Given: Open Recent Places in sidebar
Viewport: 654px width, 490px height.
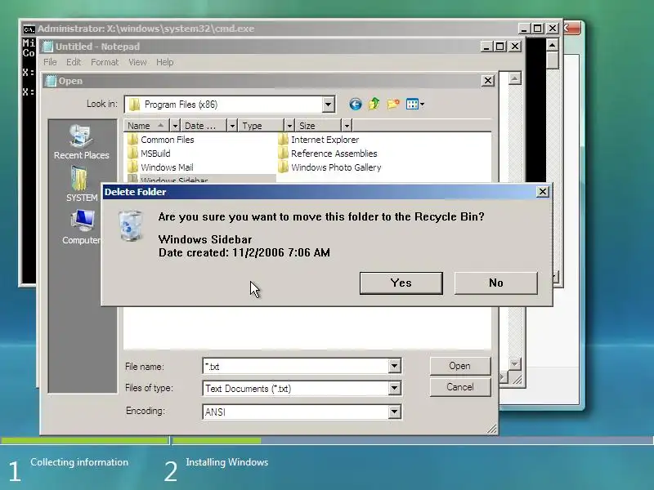Looking at the screenshot, I should [x=81, y=142].
